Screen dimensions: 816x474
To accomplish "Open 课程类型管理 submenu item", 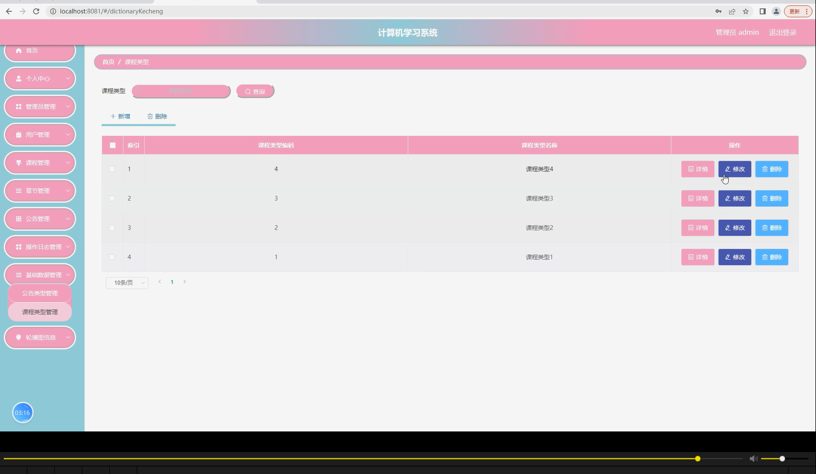I will [40, 312].
